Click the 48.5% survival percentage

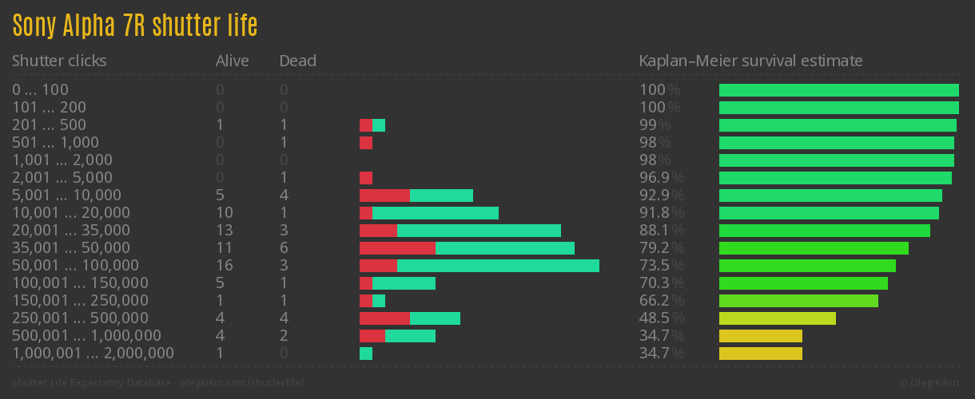click(661, 318)
